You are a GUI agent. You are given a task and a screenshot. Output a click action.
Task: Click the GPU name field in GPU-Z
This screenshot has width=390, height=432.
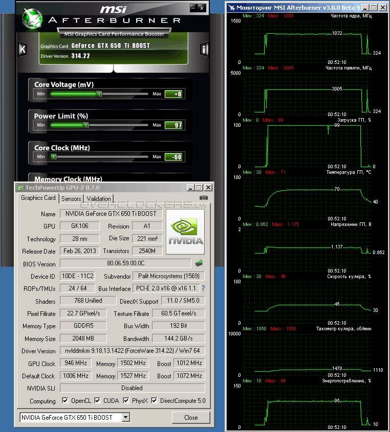(x=111, y=214)
